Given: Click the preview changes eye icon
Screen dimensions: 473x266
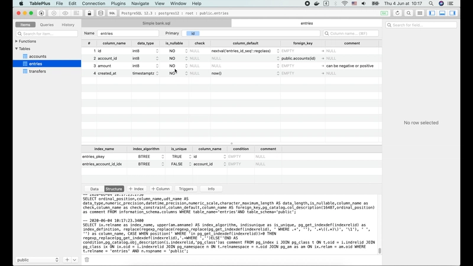Looking at the screenshot, I should pyautogui.click(x=65, y=13).
